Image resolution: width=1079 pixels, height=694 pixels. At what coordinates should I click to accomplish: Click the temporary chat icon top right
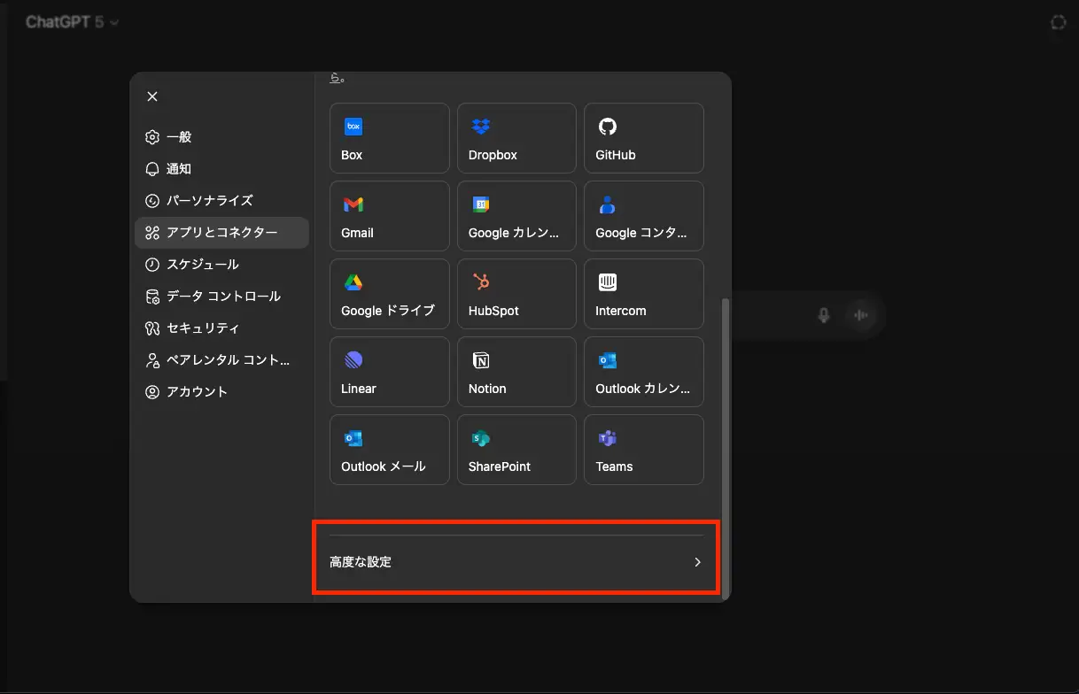[x=1058, y=22]
